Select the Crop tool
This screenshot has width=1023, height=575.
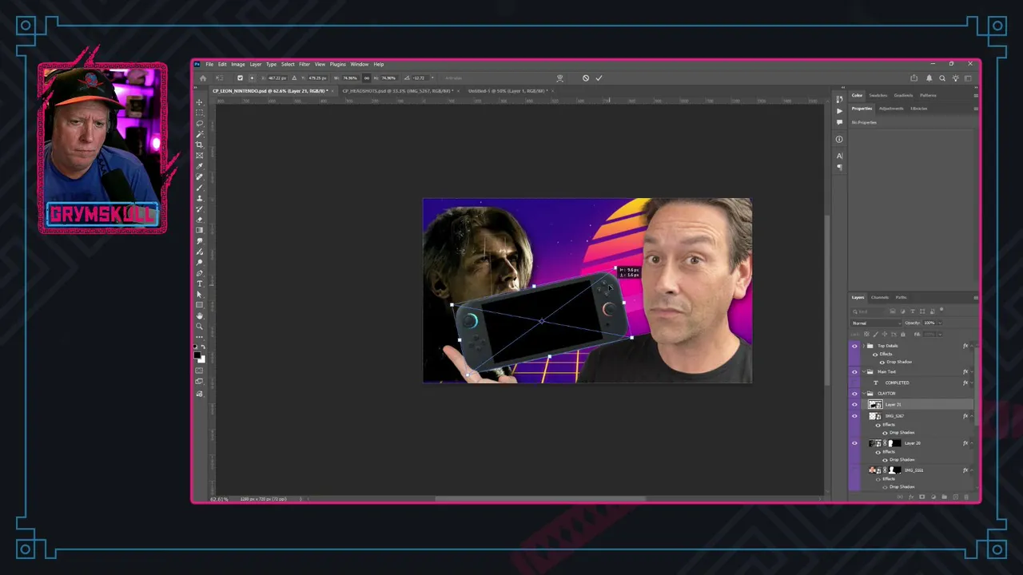tap(198, 145)
